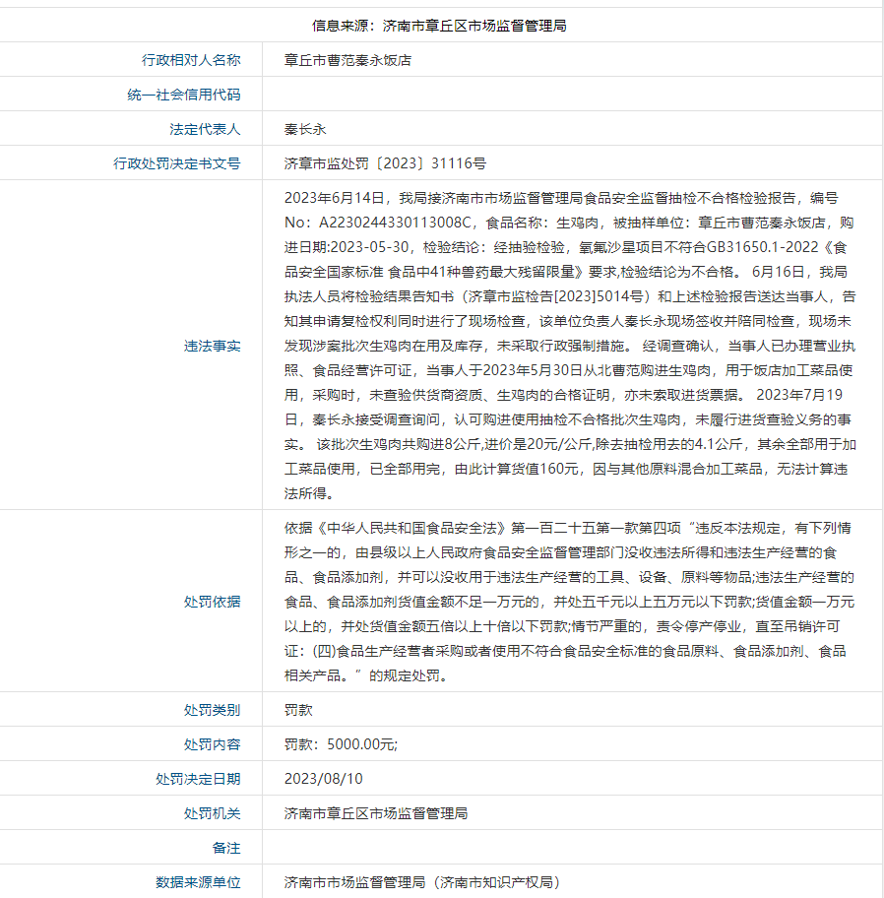Viewport: 884px width, 898px height.
Task: Click the closing line 的规定处罚
Action: pyautogui.click(x=366, y=675)
